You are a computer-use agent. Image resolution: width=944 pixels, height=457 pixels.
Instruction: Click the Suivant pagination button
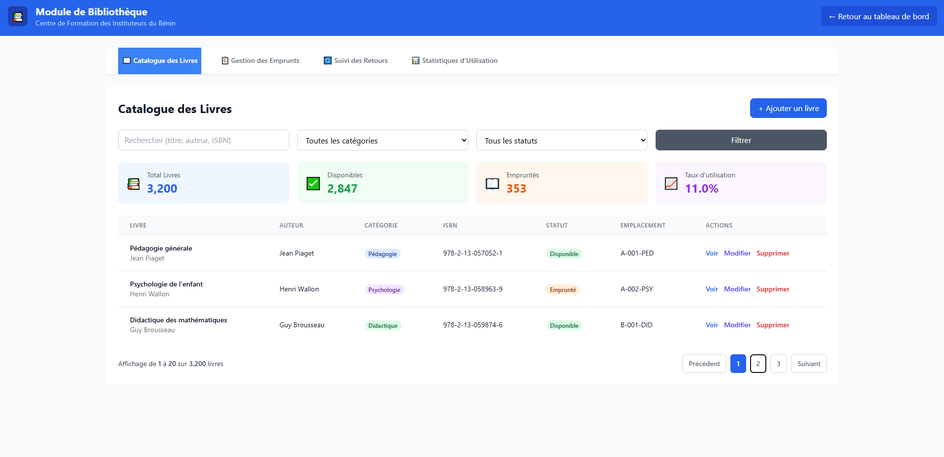808,364
